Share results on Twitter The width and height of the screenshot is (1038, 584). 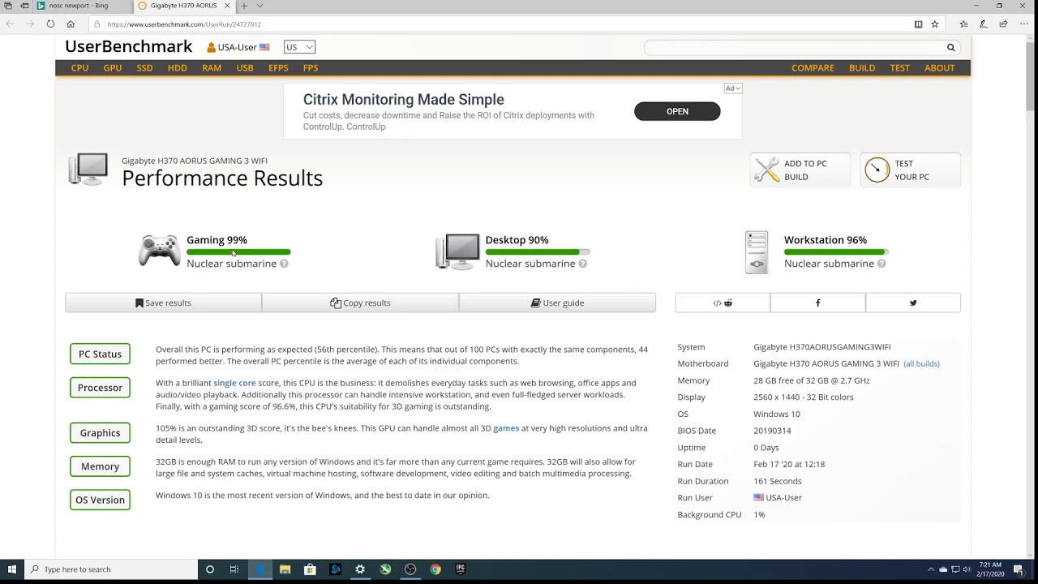pyautogui.click(x=913, y=303)
